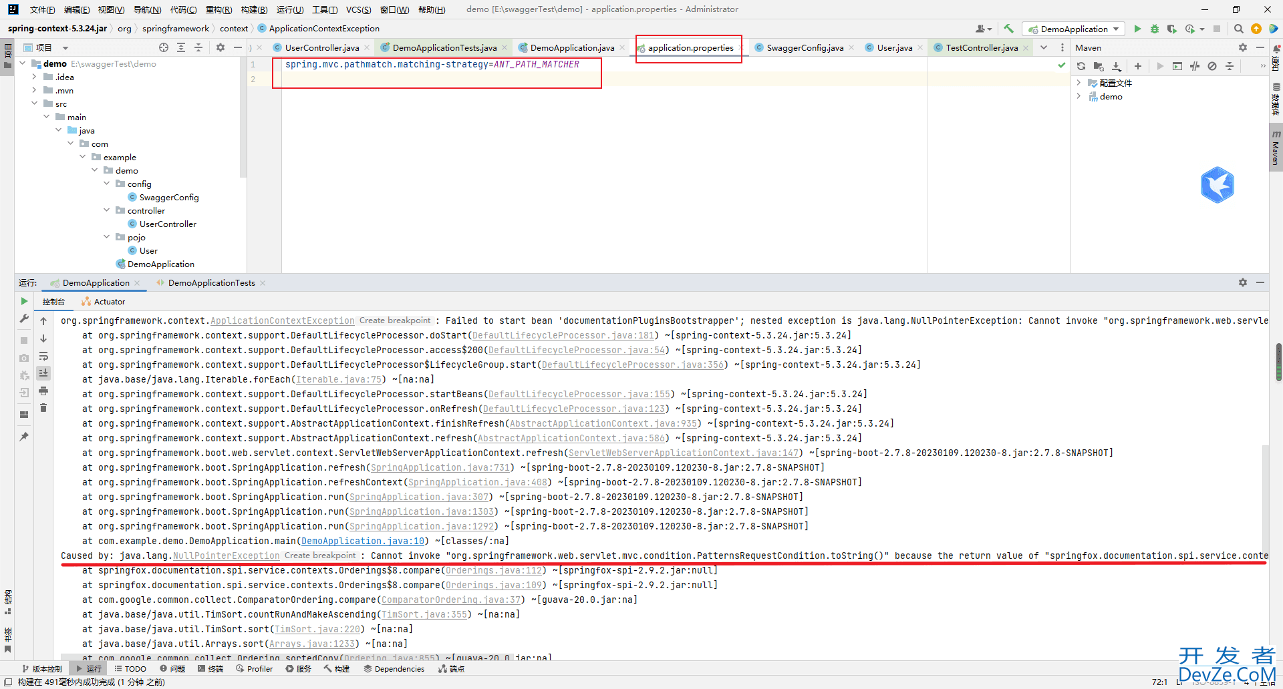This screenshot has height=689, width=1283.
Task: Toggle soft-wrap in the console
Action: (43, 356)
